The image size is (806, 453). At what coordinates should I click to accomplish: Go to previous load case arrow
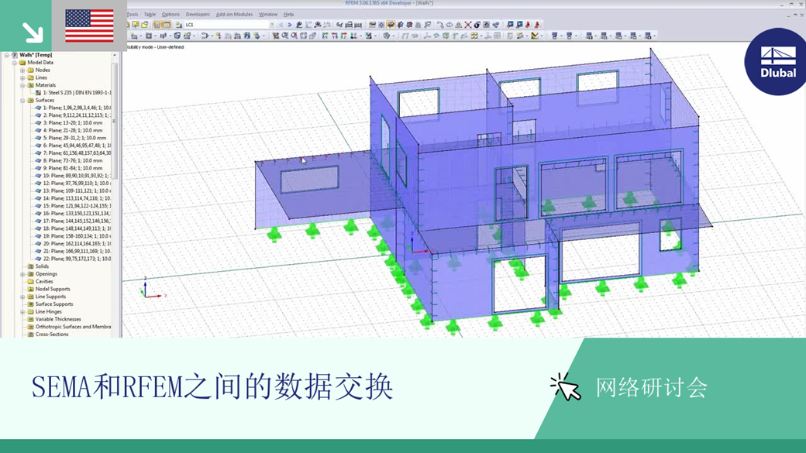281,25
